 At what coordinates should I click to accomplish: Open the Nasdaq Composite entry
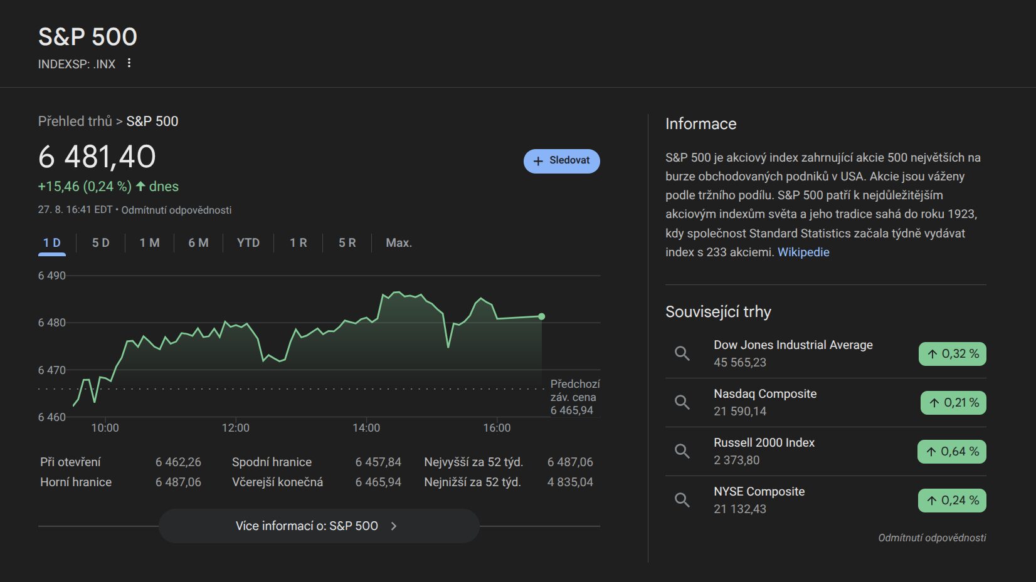(x=826, y=402)
